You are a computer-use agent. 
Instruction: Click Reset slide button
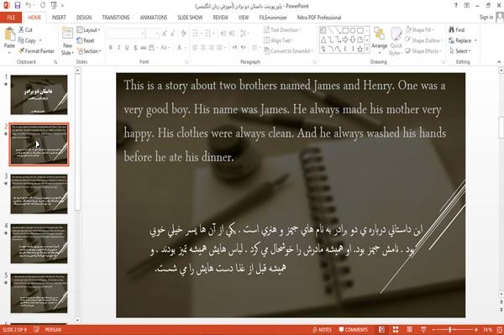(x=86, y=40)
